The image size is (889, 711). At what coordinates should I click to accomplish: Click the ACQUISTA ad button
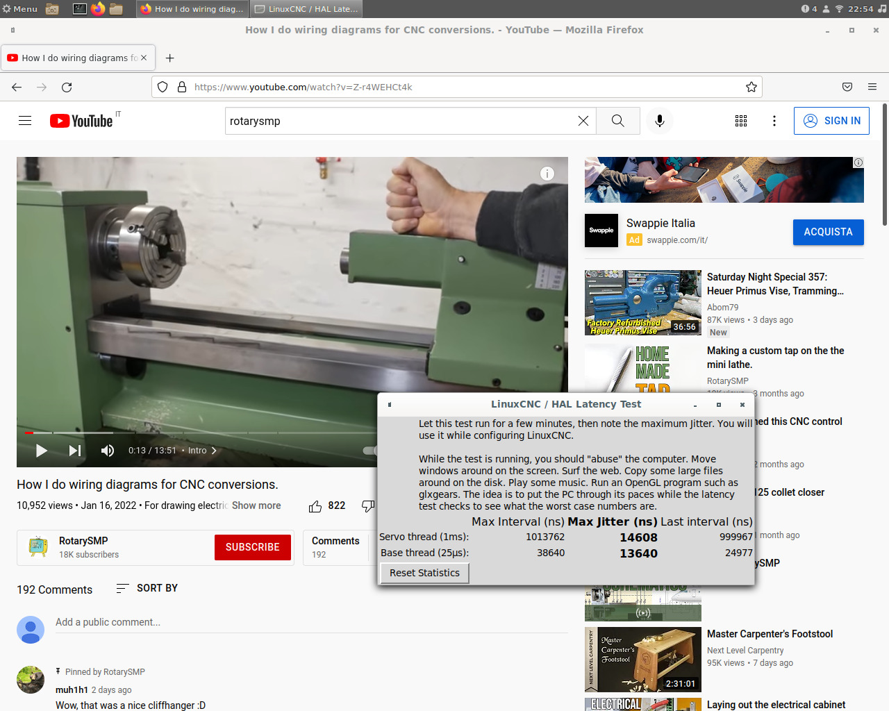(829, 232)
